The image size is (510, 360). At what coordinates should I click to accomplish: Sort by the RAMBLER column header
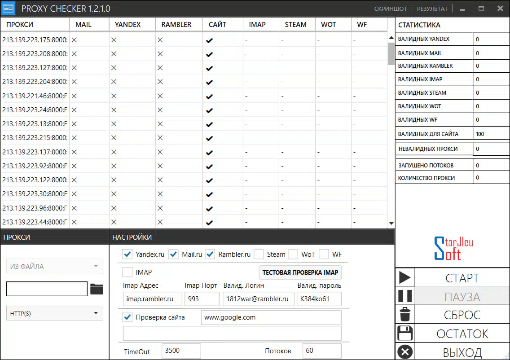coord(179,24)
